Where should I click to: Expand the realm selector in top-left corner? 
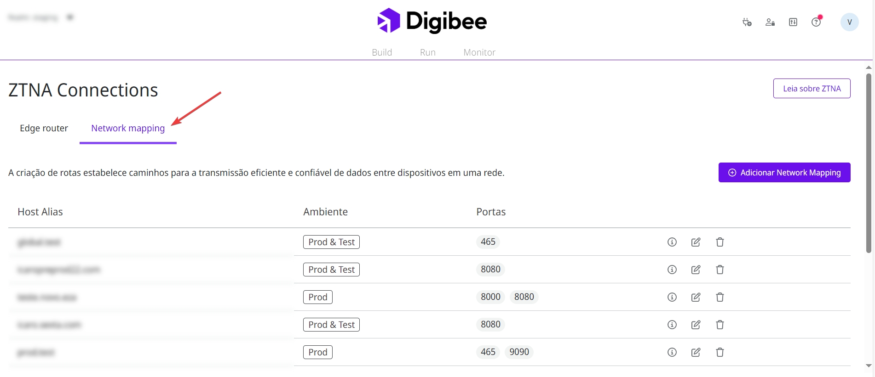point(70,17)
